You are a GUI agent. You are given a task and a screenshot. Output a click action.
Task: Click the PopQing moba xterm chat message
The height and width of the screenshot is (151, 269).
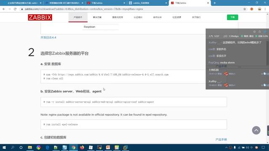222,62
